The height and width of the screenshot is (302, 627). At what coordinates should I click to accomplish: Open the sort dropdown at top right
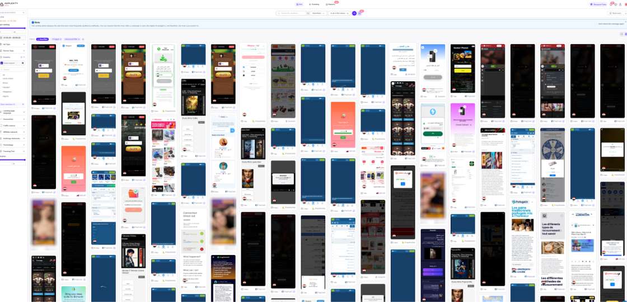pos(616,13)
